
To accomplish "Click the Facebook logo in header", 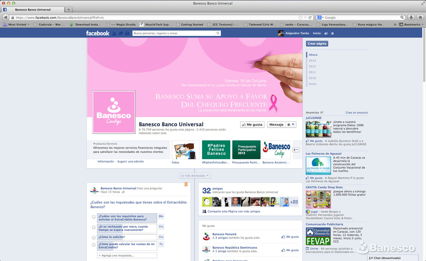I will click(97, 33).
